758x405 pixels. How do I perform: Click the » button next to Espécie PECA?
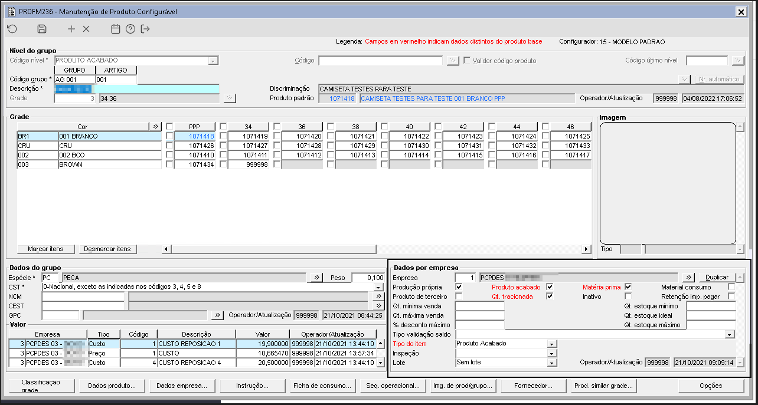[316, 277]
